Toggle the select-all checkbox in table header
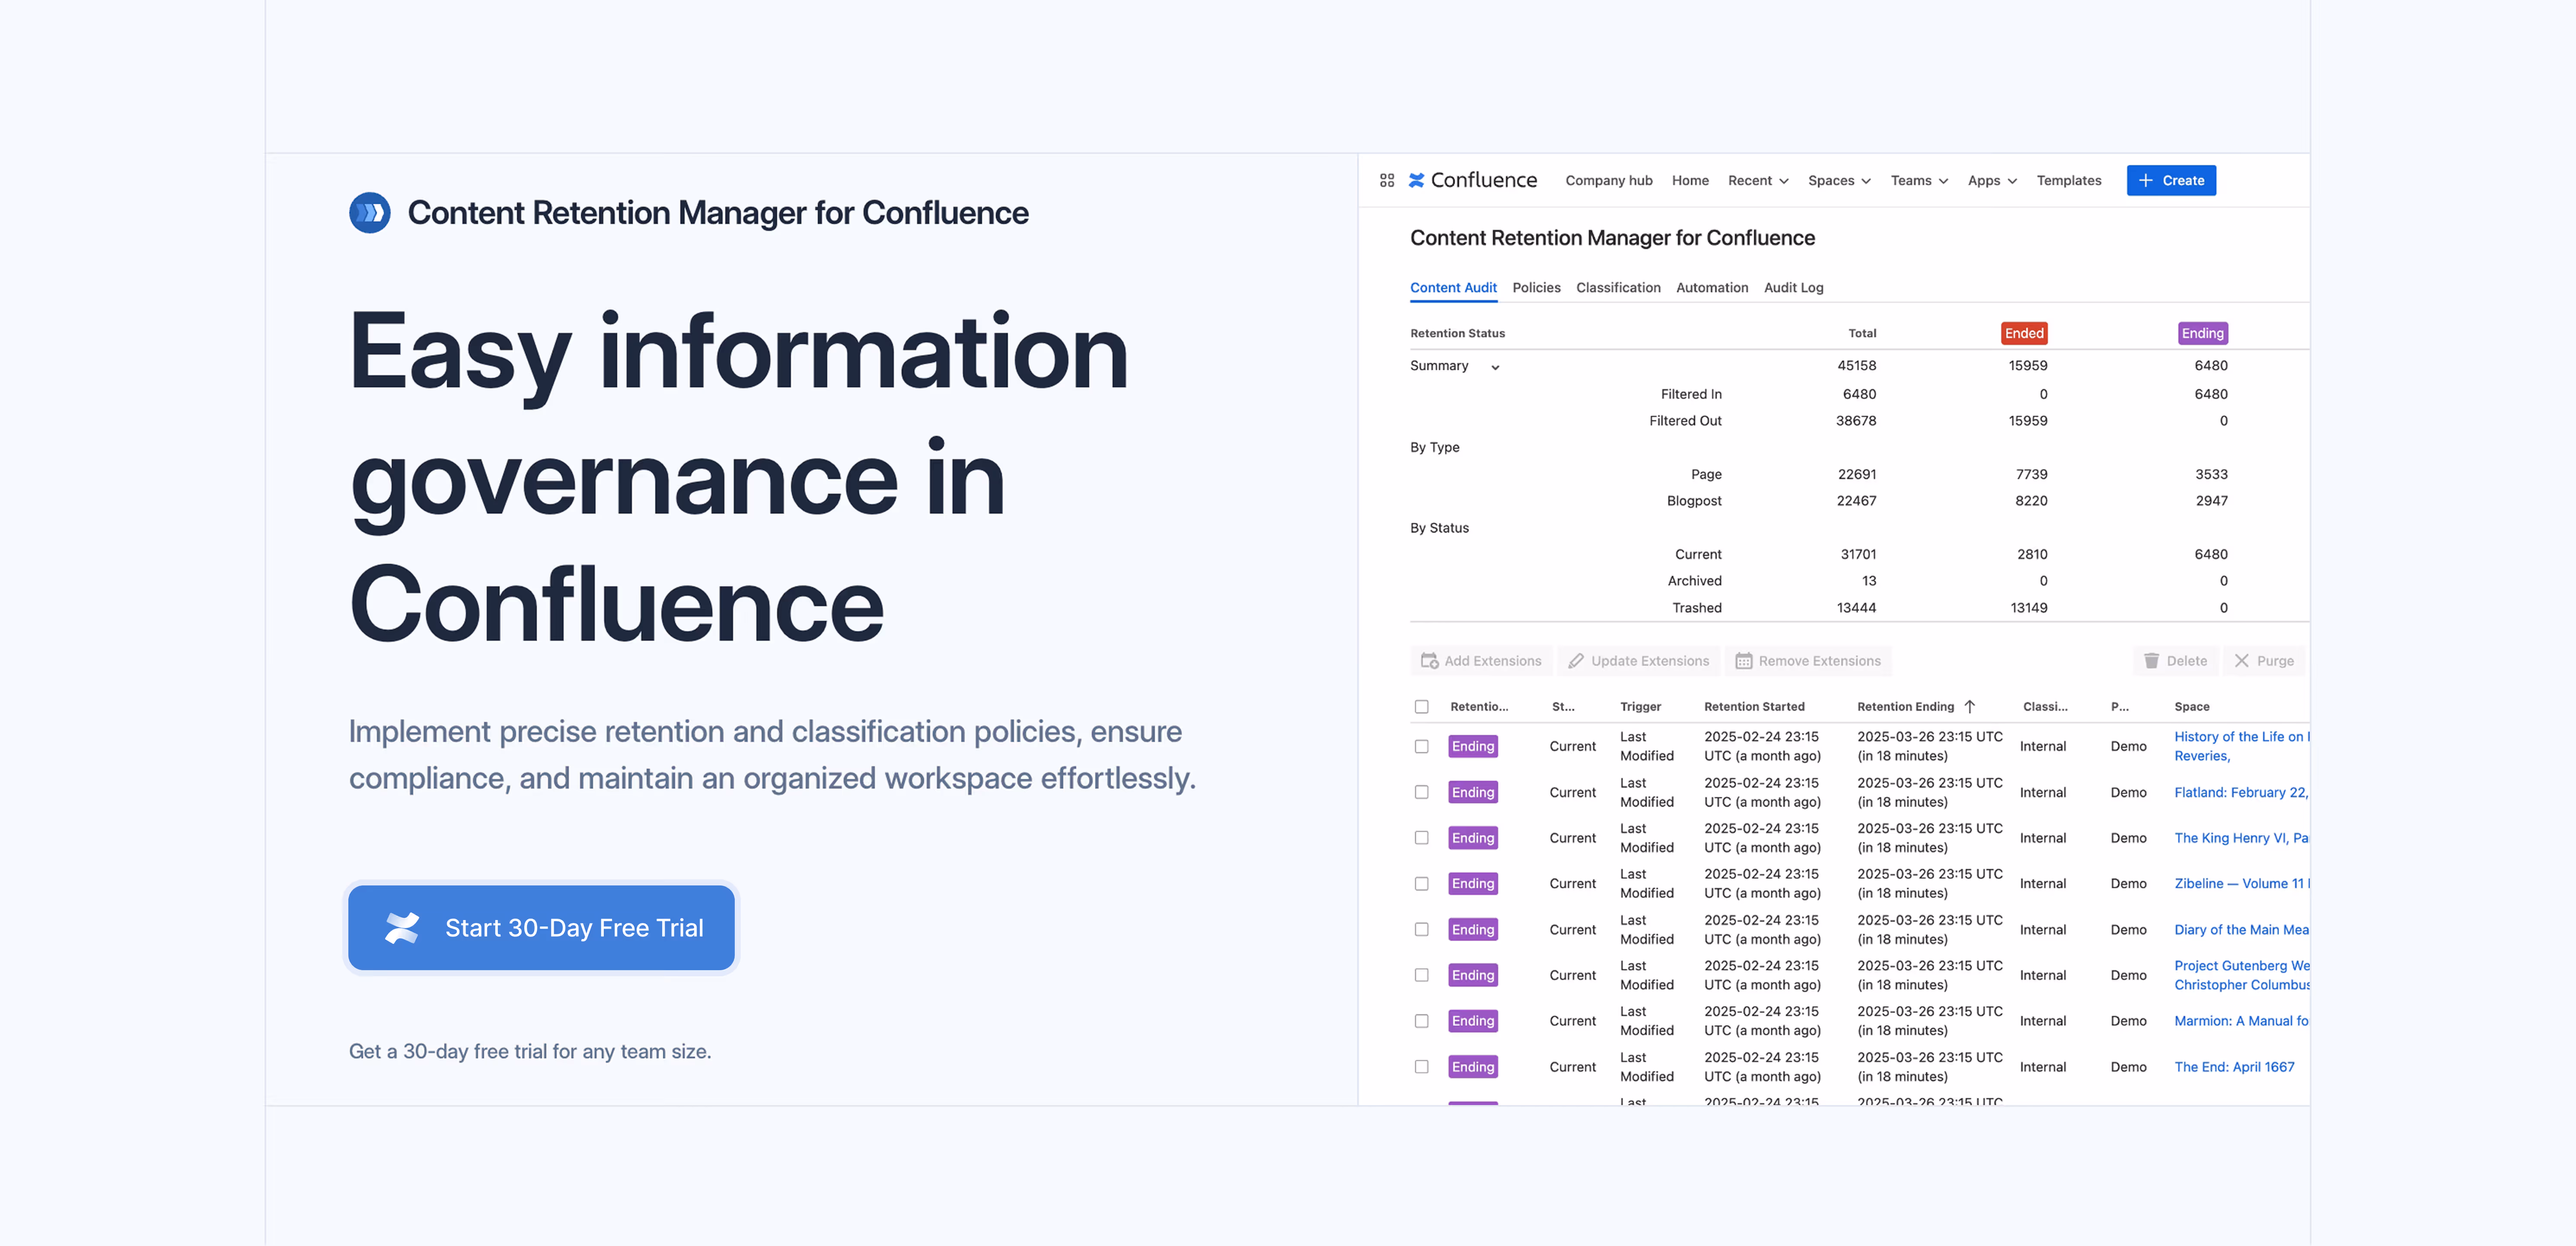The width and height of the screenshot is (2576, 1246). pyautogui.click(x=1421, y=706)
